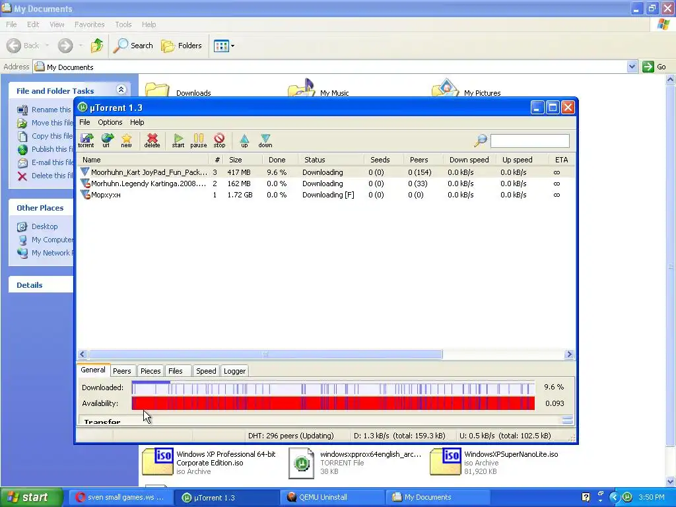Click the move down queue icon

coord(265,140)
